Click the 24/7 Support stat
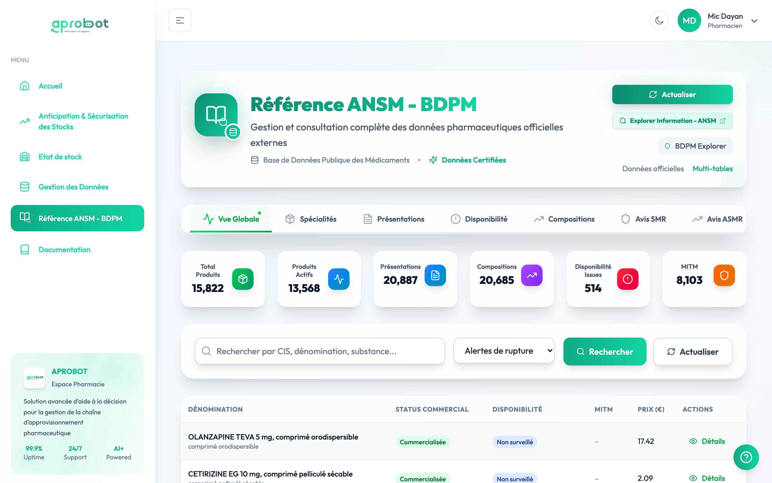Screen dimensions: 772x483 (x=75, y=453)
